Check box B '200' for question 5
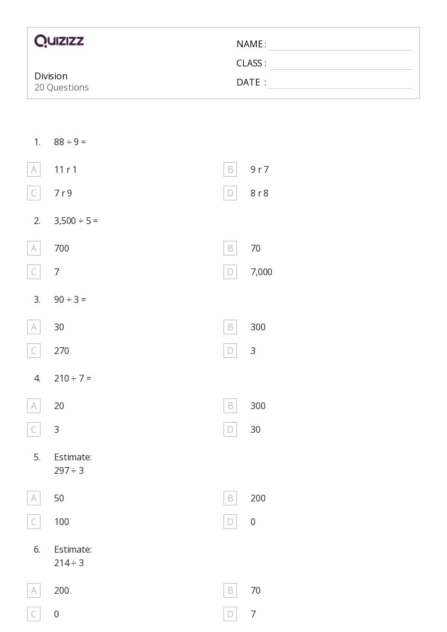 230,498
